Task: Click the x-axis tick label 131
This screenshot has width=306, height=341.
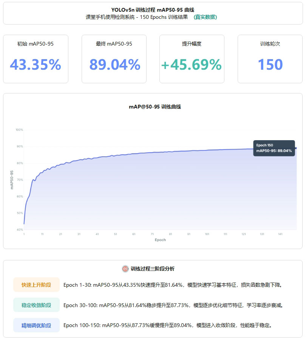Action: pyautogui.click(x=262, y=234)
